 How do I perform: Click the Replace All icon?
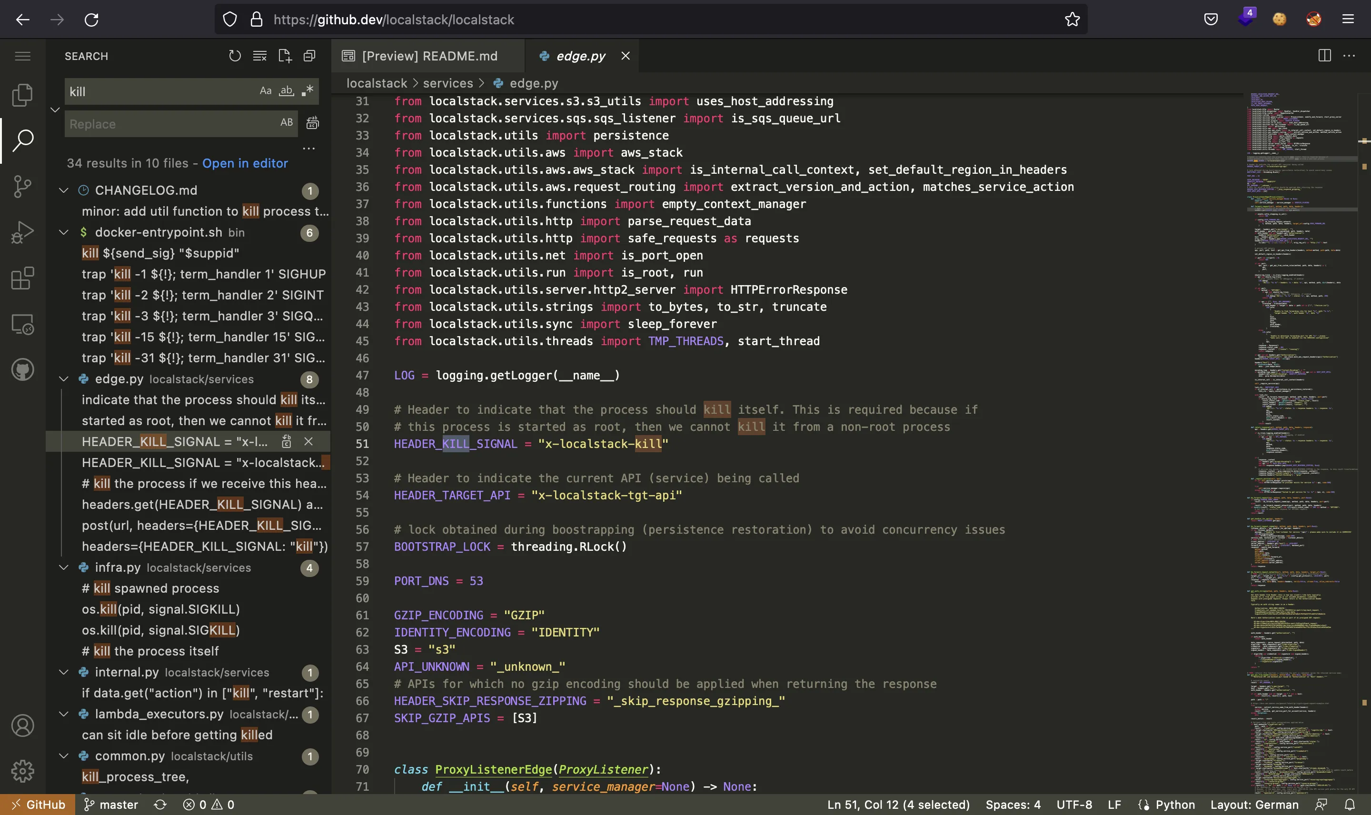click(x=312, y=123)
